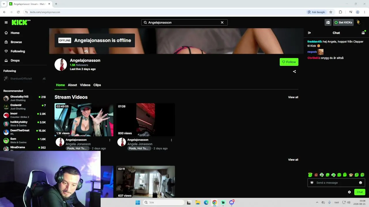This screenshot has height=207, width=369.
Task: Switch to the channel Home tab
Action: click(x=60, y=85)
